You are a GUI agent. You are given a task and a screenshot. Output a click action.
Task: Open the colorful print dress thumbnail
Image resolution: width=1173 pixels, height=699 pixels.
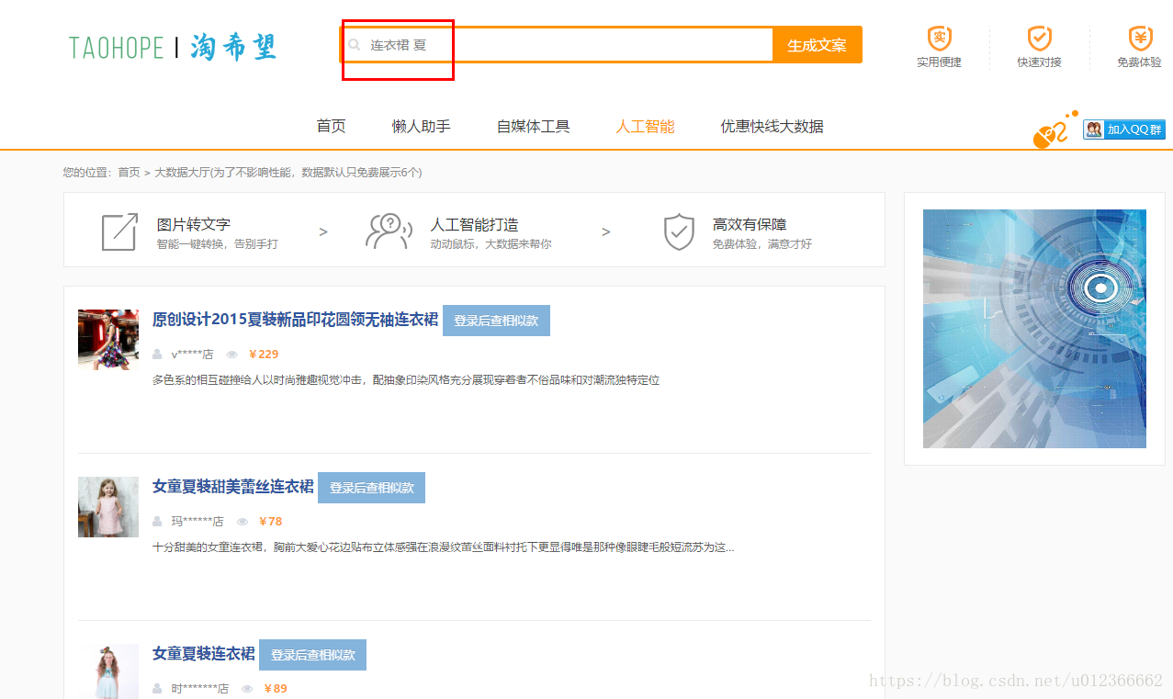click(x=108, y=340)
